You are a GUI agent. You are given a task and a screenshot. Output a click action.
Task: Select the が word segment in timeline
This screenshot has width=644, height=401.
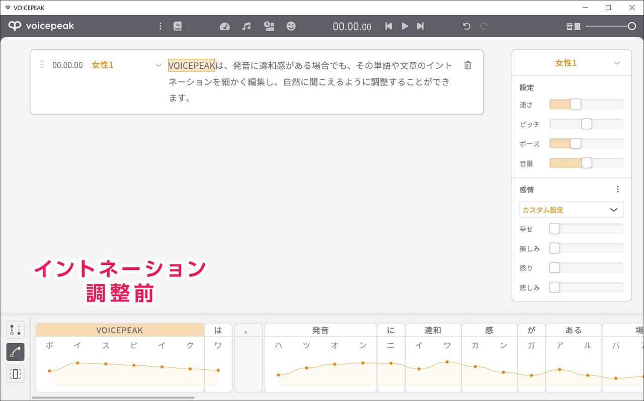[x=531, y=330]
